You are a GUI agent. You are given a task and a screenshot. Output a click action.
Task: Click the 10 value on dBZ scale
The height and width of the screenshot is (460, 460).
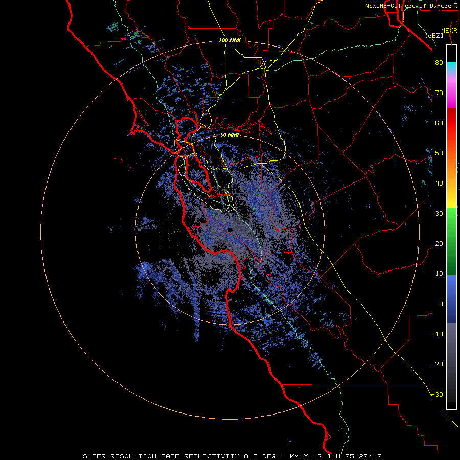439,274
